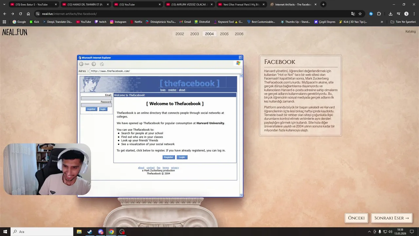
Task: Reload the page
Action: point(20,14)
